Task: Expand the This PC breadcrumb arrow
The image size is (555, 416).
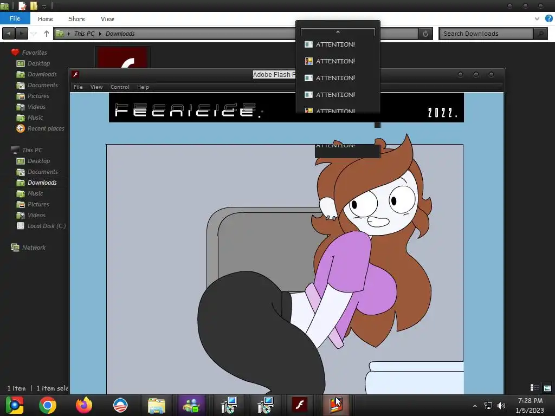Action: click(x=69, y=34)
